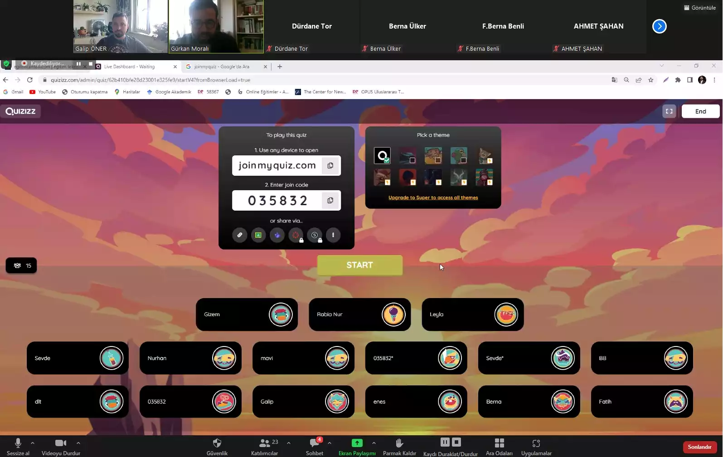The width and height of the screenshot is (723, 457).
Task: Expand audio options arrow next to mute
Action: tap(33, 443)
